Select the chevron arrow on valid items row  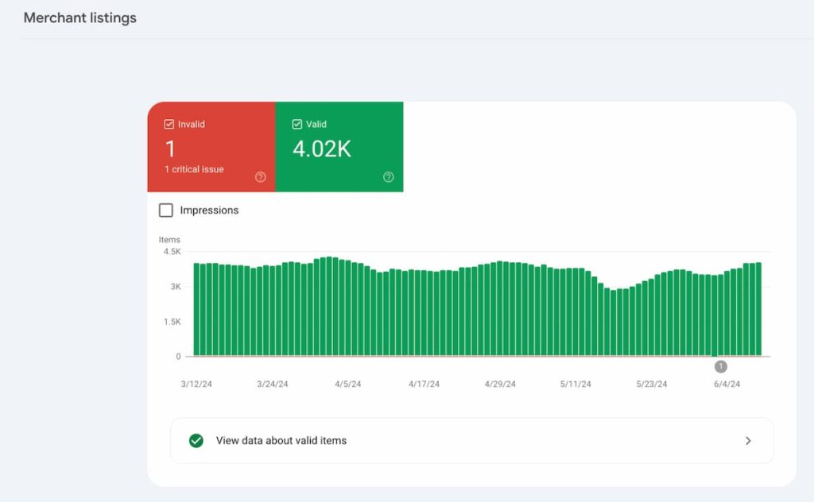(x=747, y=441)
